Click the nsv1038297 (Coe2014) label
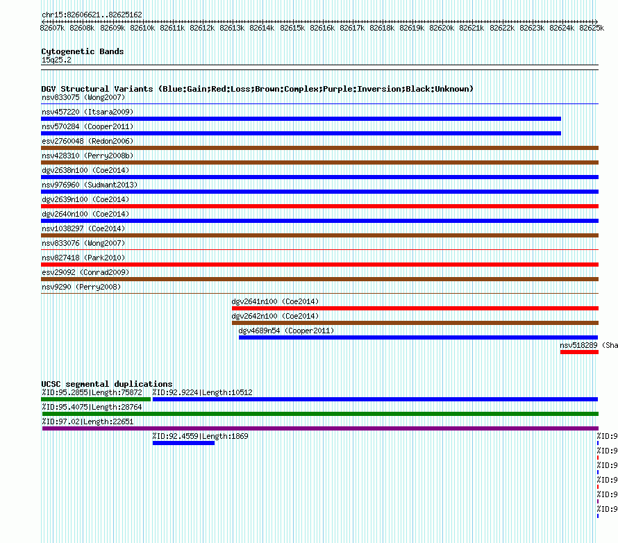 pos(83,228)
